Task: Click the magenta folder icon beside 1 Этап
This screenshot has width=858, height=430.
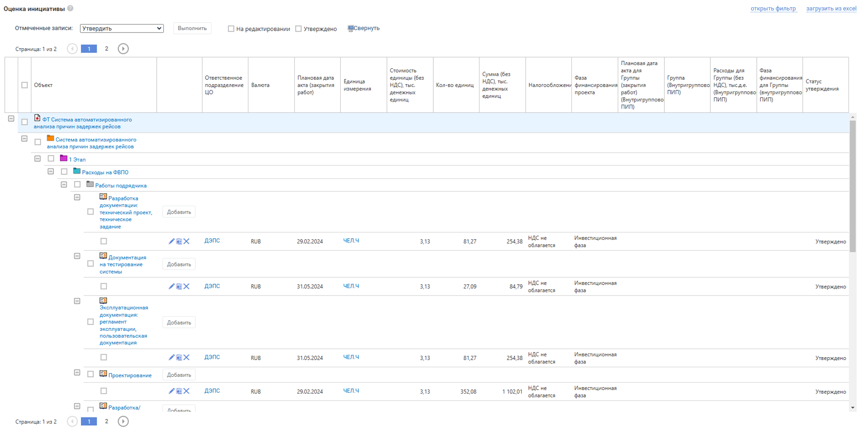Action: [63, 158]
